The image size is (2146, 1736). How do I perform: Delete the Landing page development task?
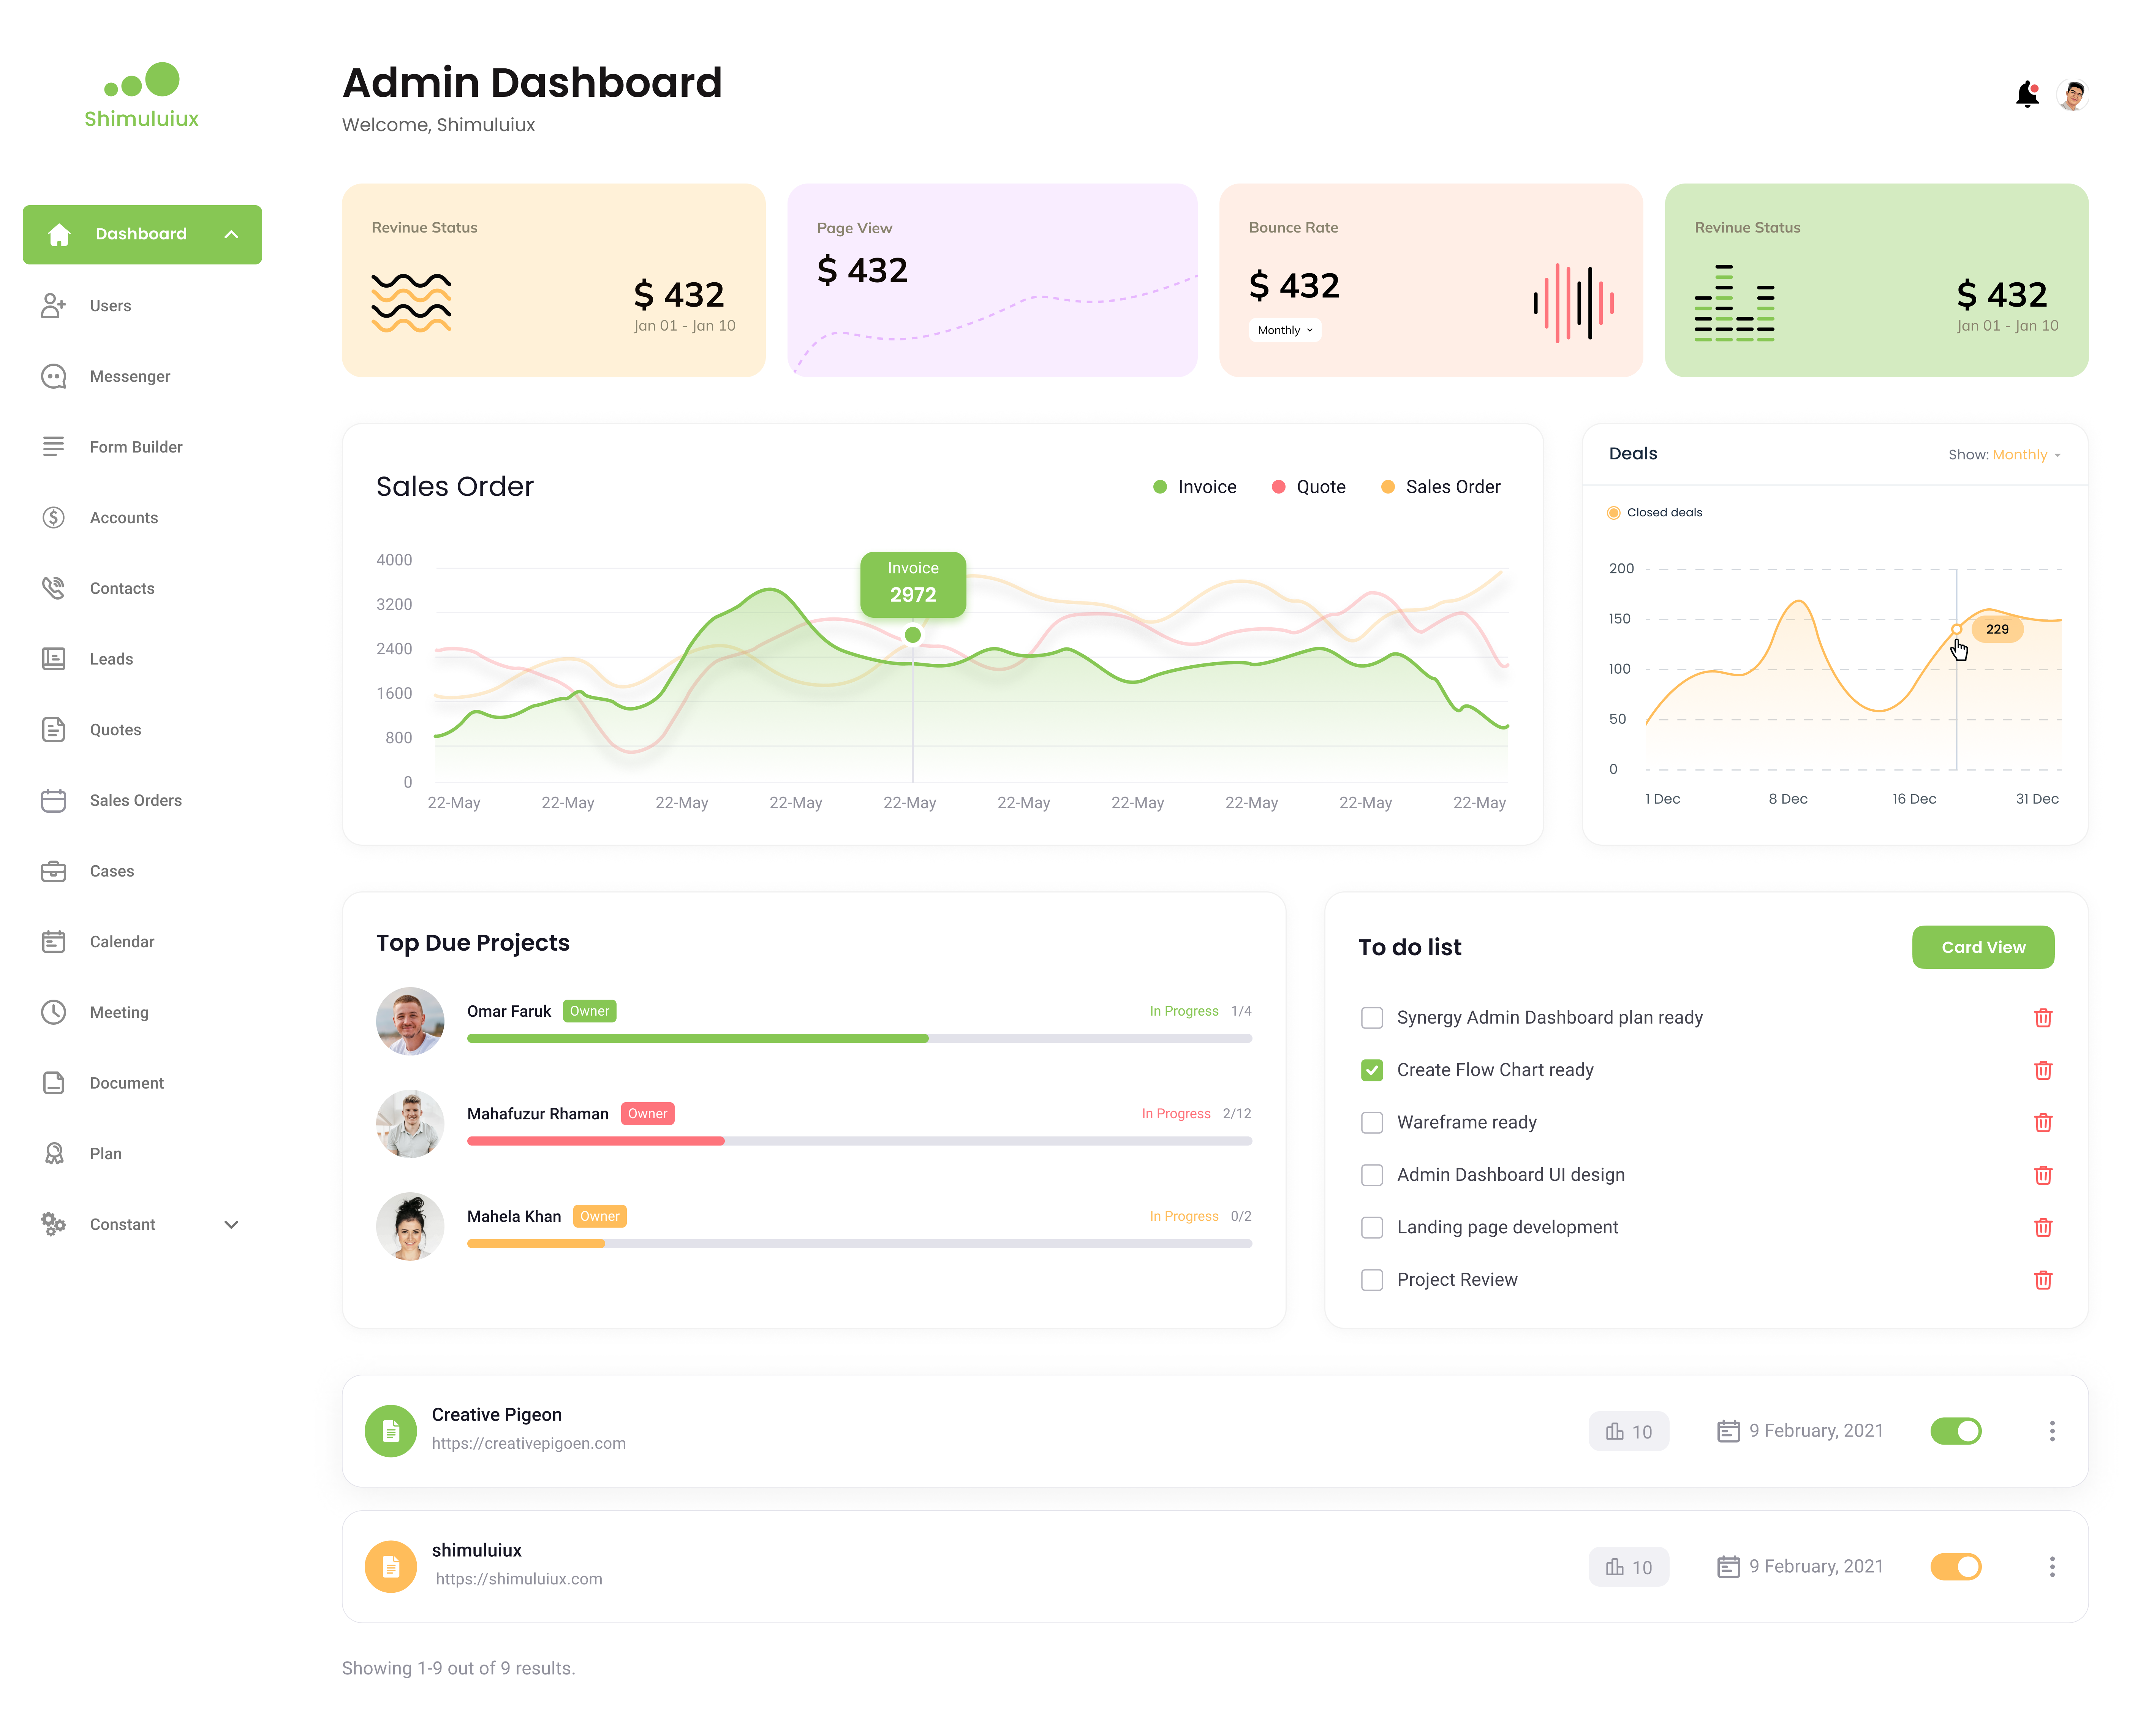coord(2043,1227)
